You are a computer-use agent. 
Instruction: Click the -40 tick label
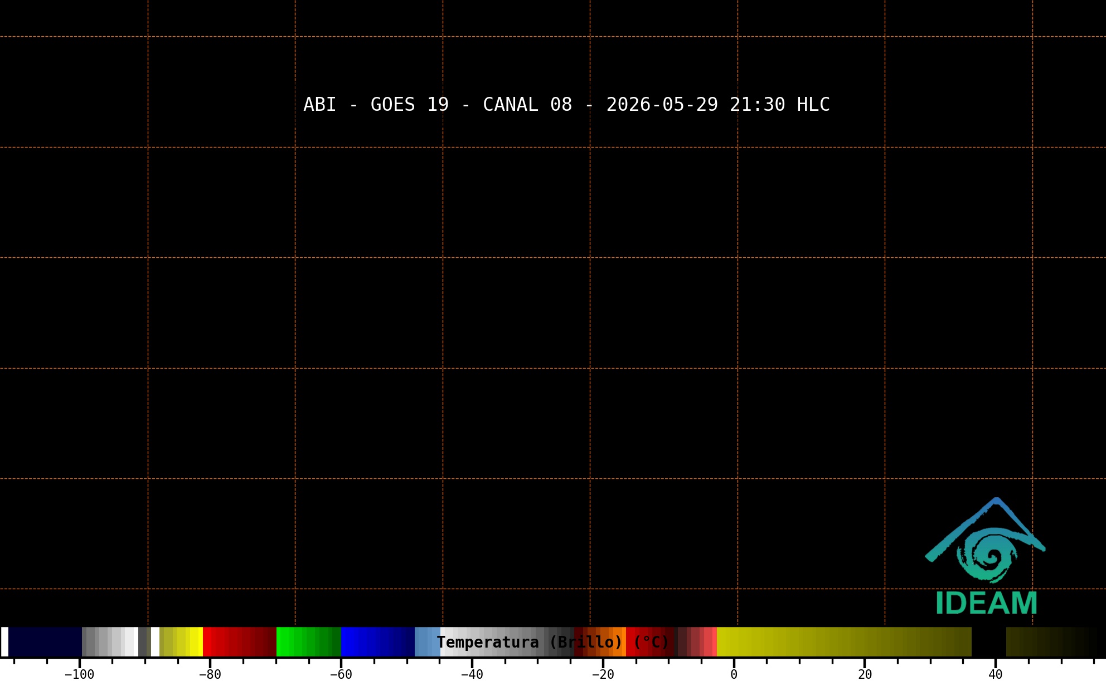click(472, 674)
